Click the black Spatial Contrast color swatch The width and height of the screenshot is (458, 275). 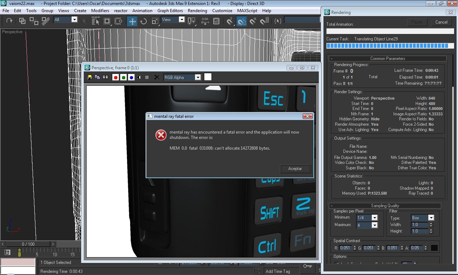pyautogui.click(x=434, y=248)
